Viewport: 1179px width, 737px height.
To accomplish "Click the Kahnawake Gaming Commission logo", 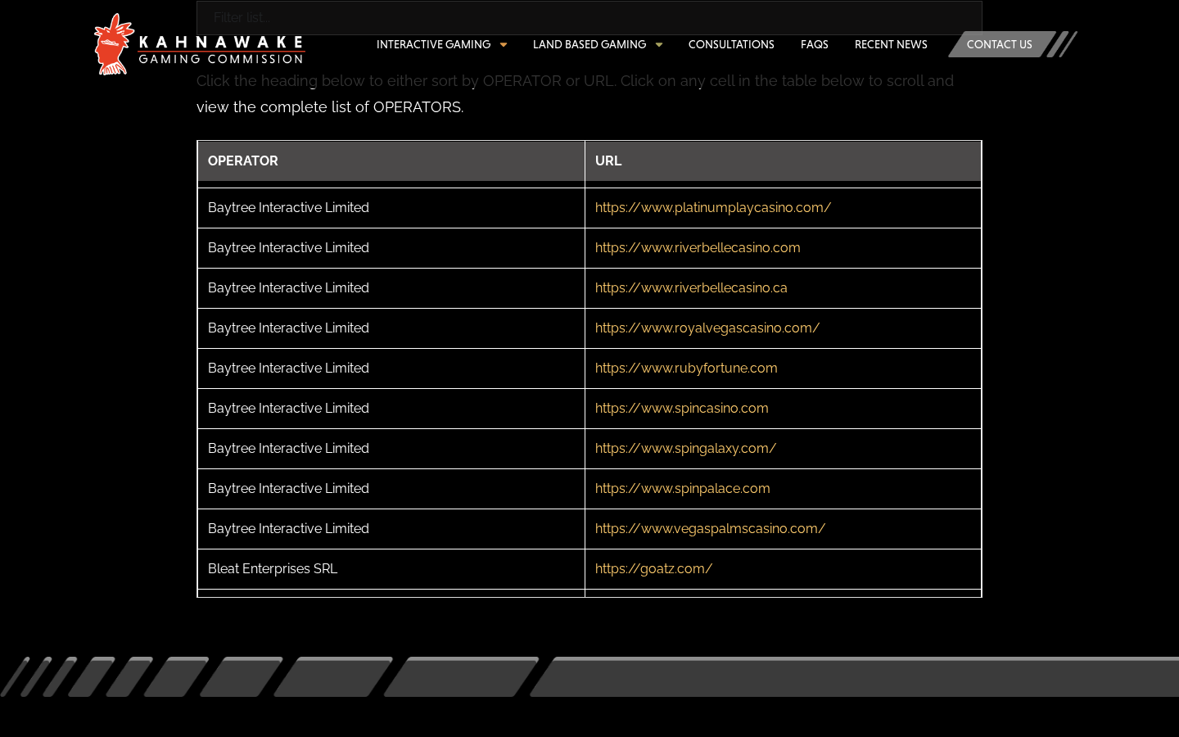I will tap(200, 44).
